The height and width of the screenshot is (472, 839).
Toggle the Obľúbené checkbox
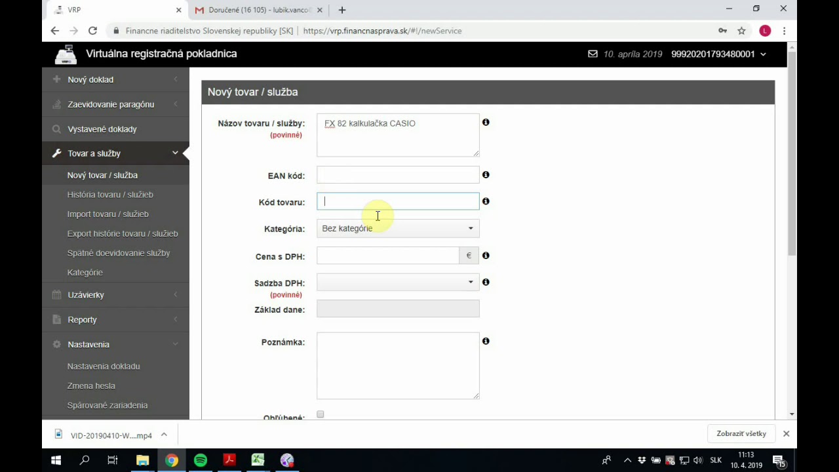(x=321, y=414)
